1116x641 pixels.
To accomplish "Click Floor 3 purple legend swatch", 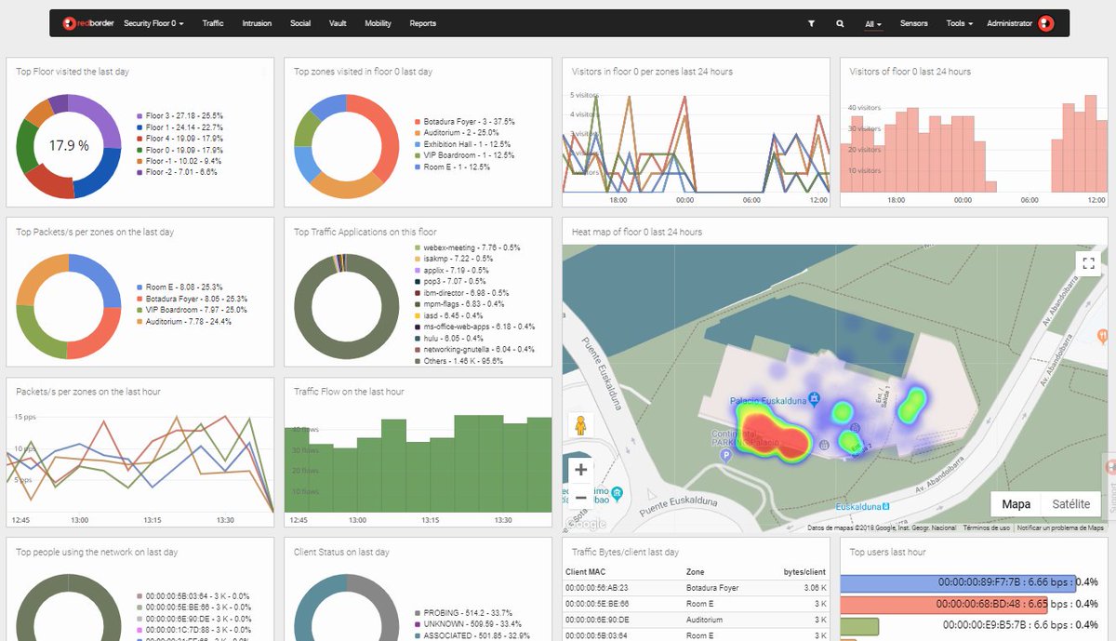I will 139,115.
